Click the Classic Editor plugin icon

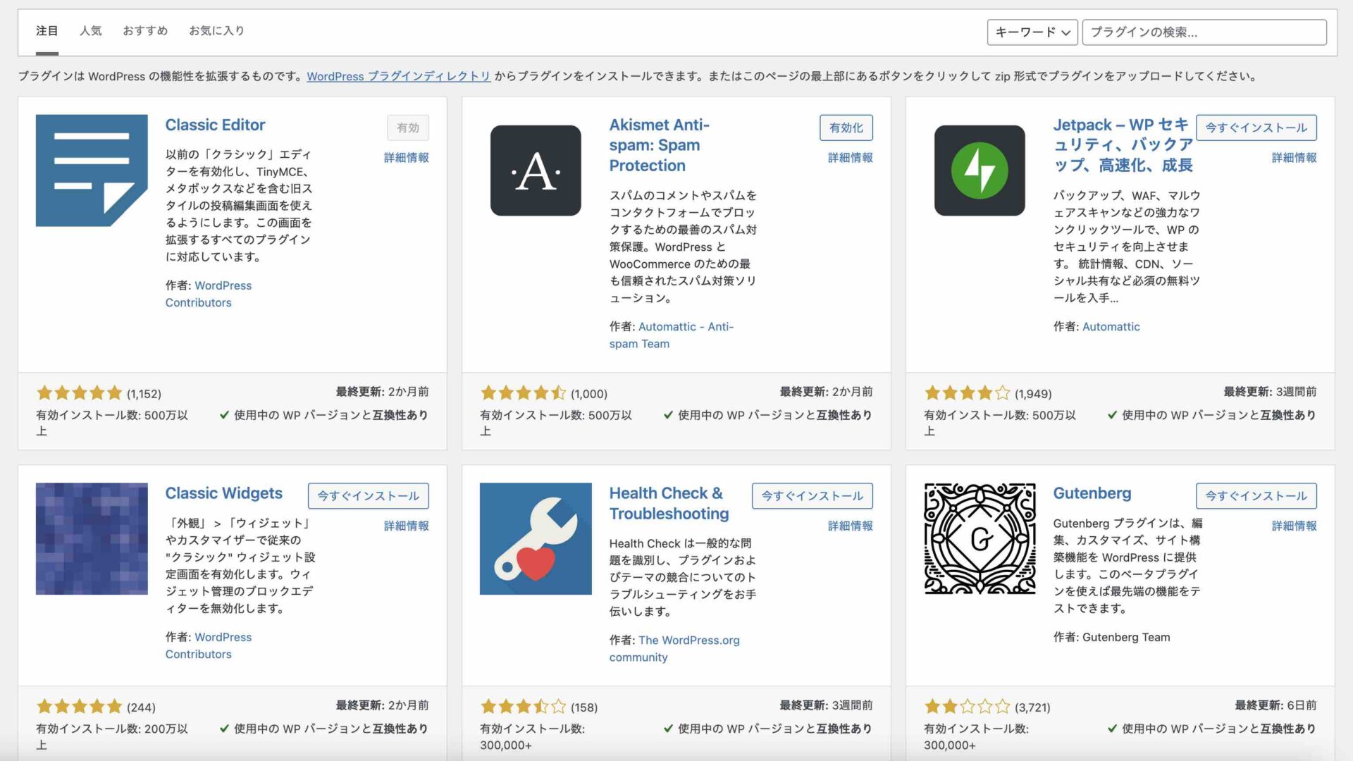point(92,171)
